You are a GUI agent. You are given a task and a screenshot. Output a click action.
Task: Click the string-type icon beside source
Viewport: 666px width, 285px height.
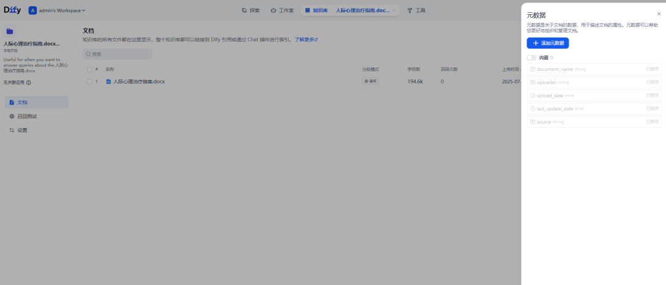pos(533,122)
